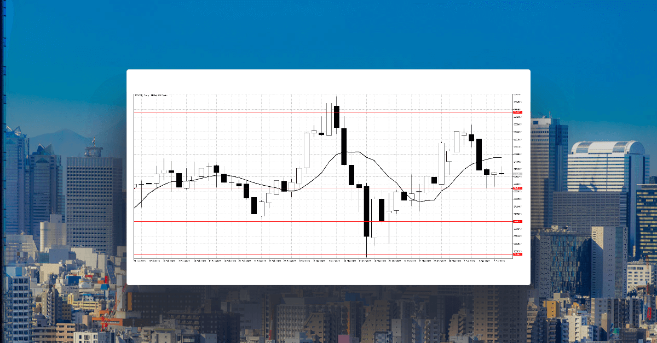The width and height of the screenshot is (657, 343).
Task: Click the large bearish candle near the chart center
Action: click(366, 210)
